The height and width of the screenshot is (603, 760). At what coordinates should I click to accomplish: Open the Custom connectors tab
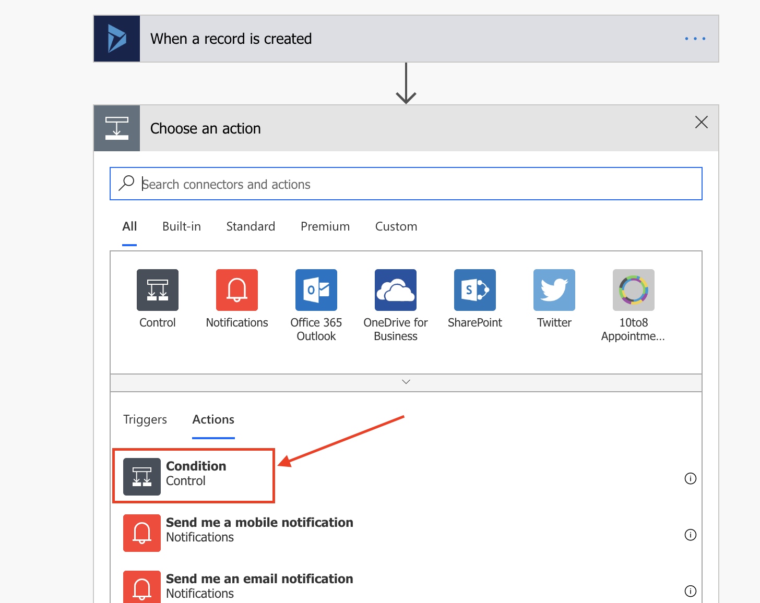(396, 226)
